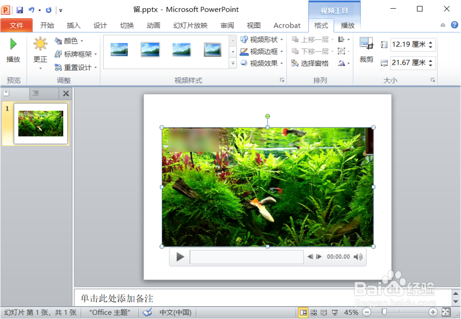Image resolution: width=461 pixels, height=319 pixels.
Task: Expand the video styles gallery with More arrow
Action: [x=233, y=64]
